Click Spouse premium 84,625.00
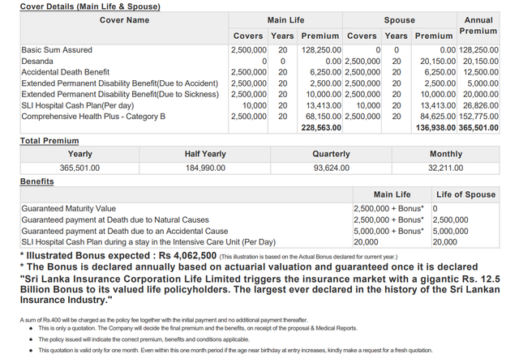This screenshot has height=362, width=519. [438, 117]
